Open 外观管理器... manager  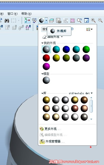52,141
